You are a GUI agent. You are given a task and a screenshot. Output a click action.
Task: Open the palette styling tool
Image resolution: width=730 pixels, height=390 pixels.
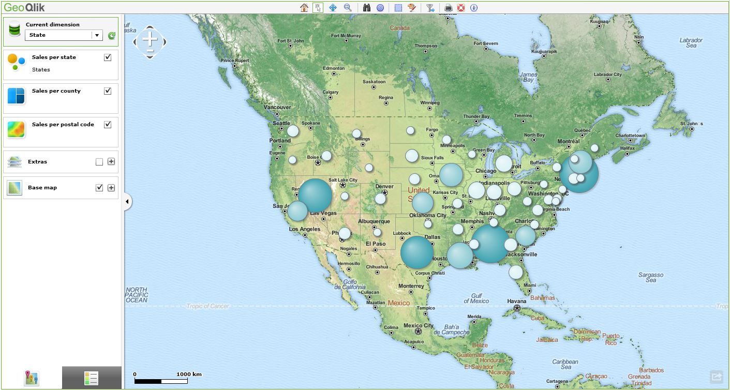point(411,7)
